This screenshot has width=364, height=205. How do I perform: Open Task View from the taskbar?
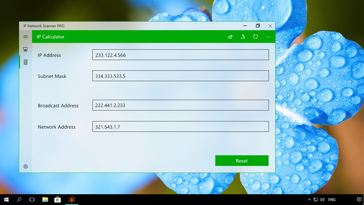click(x=32, y=200)
